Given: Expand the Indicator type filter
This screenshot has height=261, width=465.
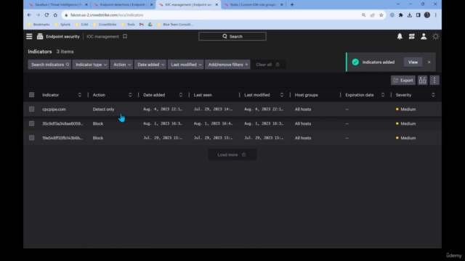Looking at the screenshot, I should tap(91, 65).
